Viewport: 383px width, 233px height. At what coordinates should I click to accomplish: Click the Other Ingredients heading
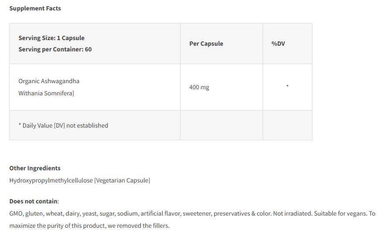(35, 168)
